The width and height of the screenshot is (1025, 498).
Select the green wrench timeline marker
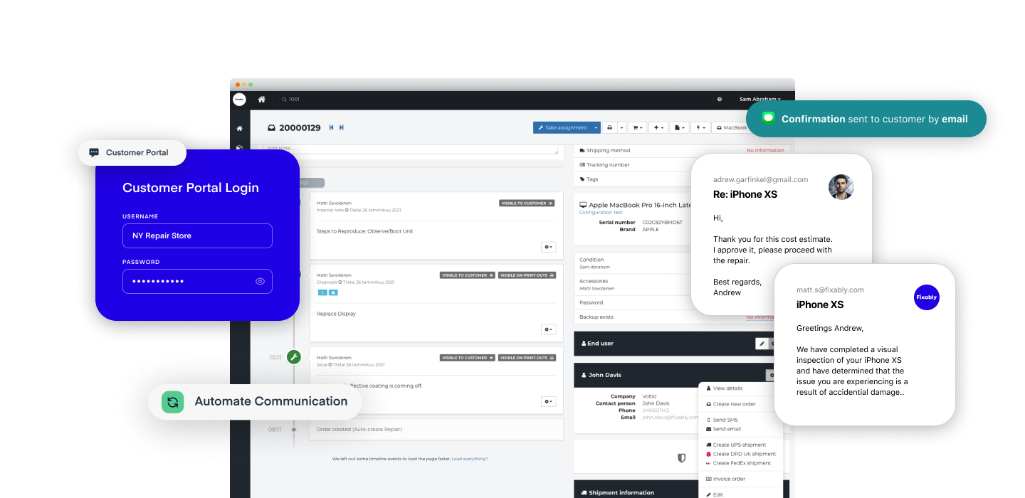pos(294,356)
